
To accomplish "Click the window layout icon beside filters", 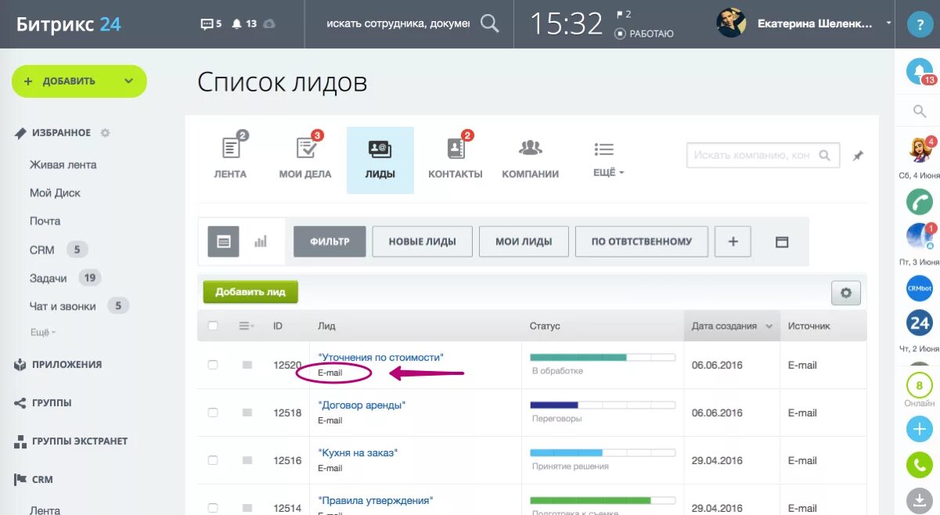I will point(781,242).
